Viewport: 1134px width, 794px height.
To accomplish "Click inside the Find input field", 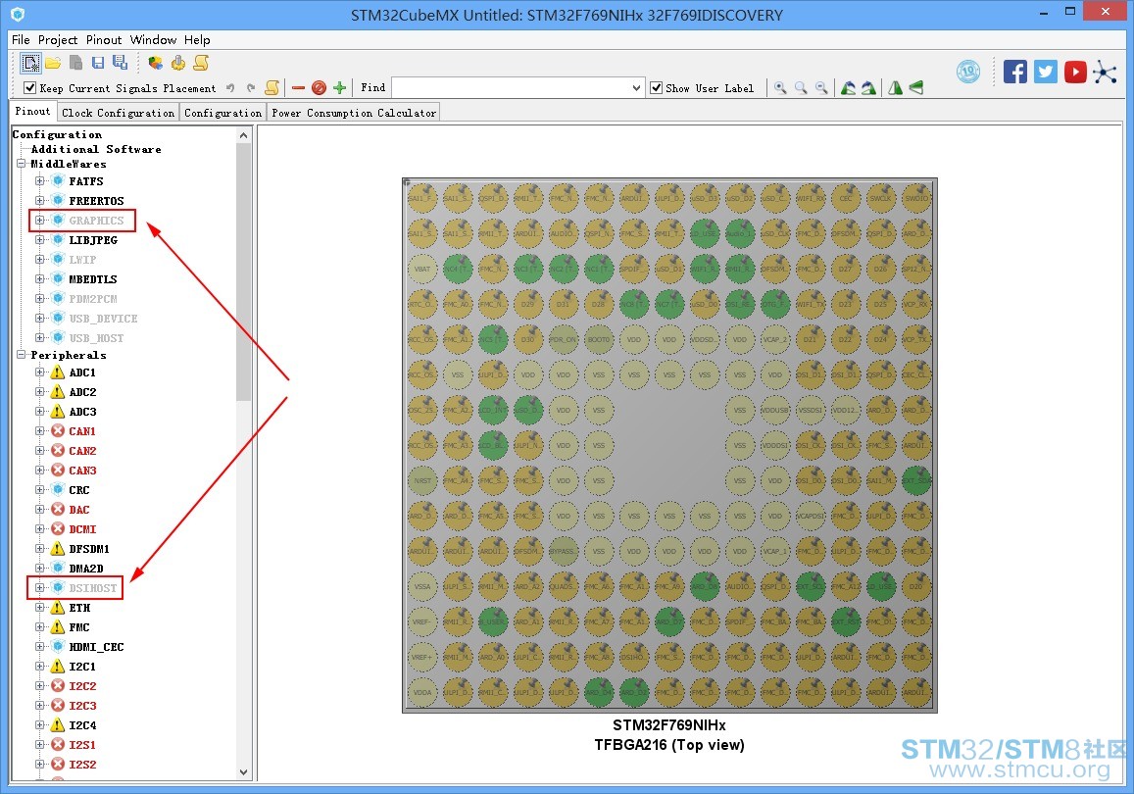I will point(511,88).
